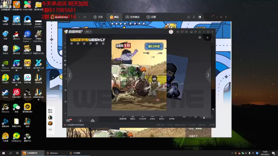This screenshot has width=278, height=156.
Task: Click the 扬声器 speaker control
Action: click(x=172, y=118)
